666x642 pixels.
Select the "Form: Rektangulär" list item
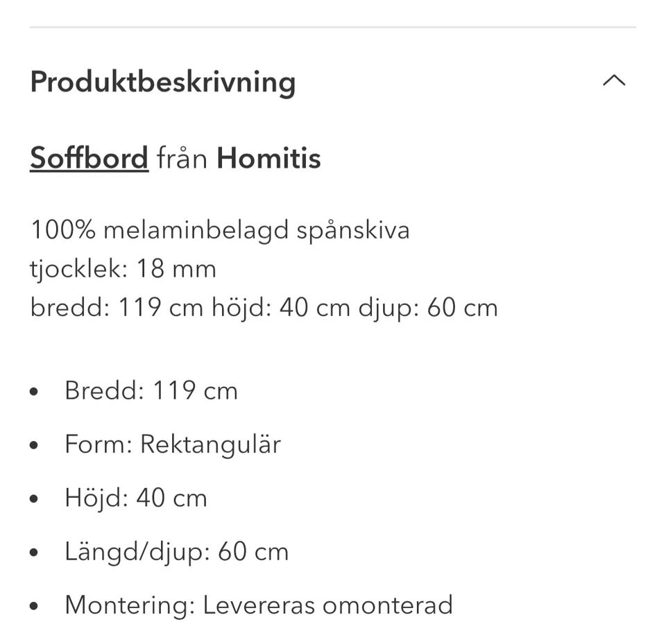tap(173, 444)
